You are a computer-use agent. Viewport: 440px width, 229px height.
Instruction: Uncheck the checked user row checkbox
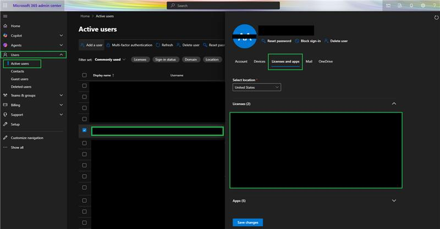[x=85, y=130]
